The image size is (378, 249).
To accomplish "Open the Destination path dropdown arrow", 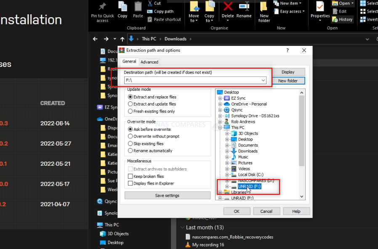I will [x=263, y=80].
